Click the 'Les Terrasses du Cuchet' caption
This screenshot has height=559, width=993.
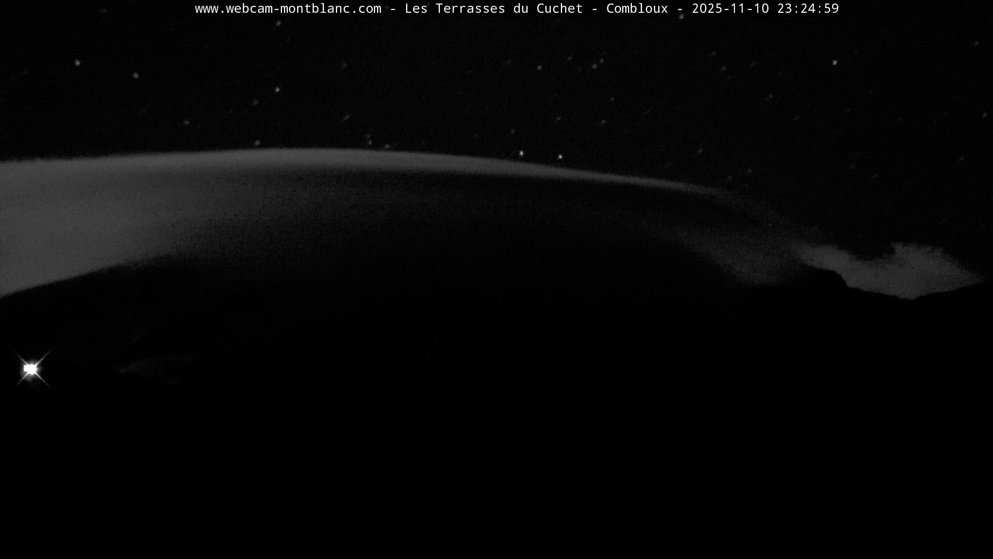point(493,9)
